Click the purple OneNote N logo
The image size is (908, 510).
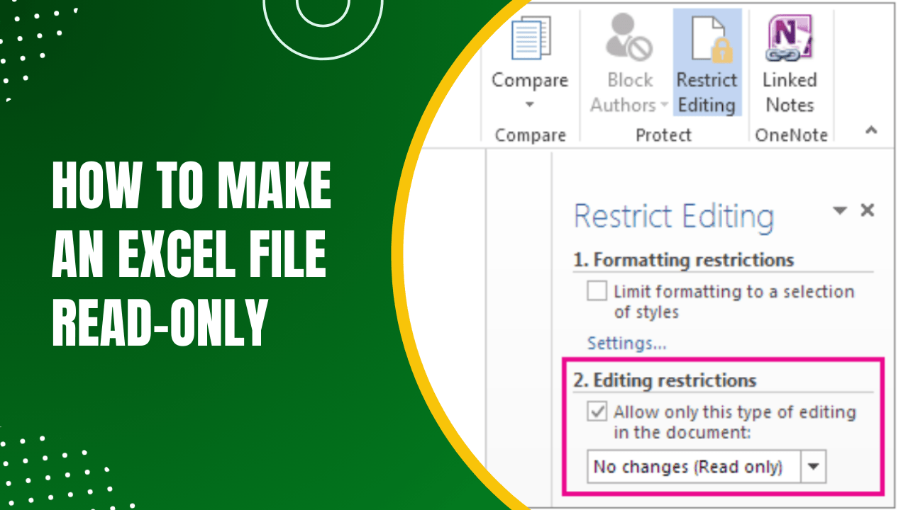coord(790,34)
